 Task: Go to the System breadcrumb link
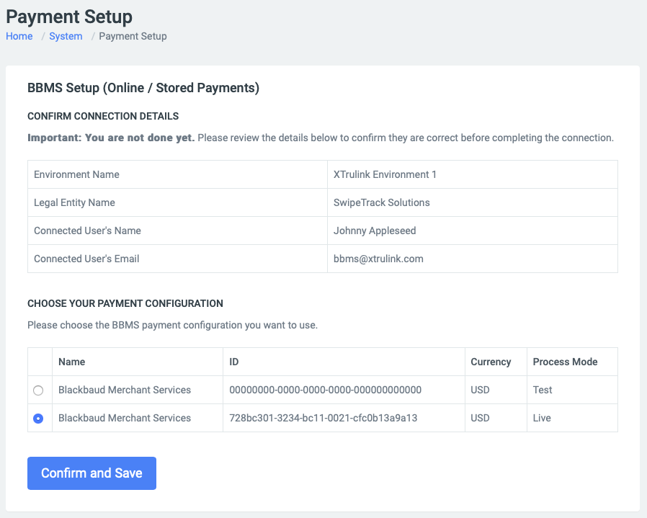pos(66,36)
